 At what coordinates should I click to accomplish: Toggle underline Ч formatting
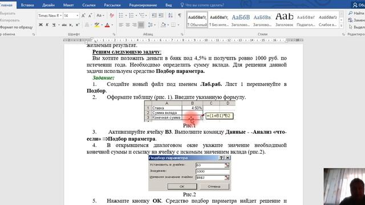(54, 24)
